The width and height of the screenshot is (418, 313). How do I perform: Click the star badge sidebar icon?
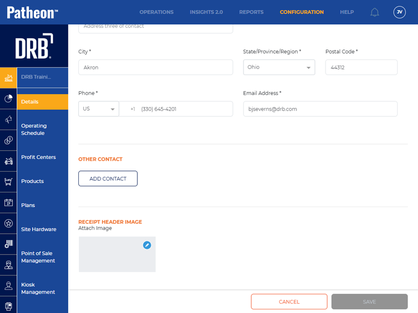(x=8, y=223)
